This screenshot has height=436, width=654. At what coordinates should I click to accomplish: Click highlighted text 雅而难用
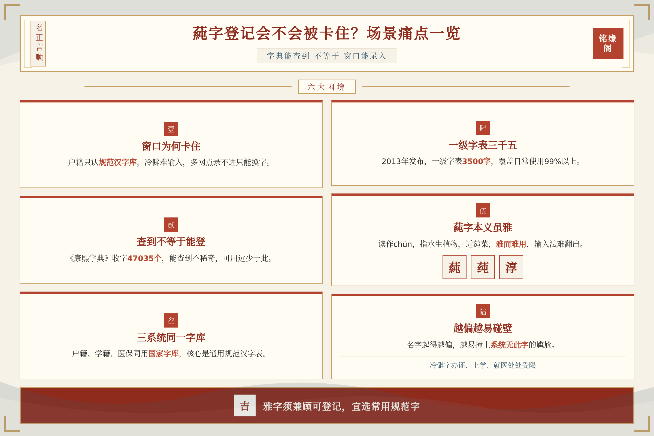coord(511,244)
